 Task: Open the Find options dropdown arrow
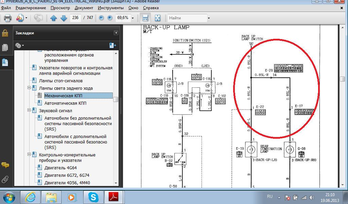coord(209,18)
